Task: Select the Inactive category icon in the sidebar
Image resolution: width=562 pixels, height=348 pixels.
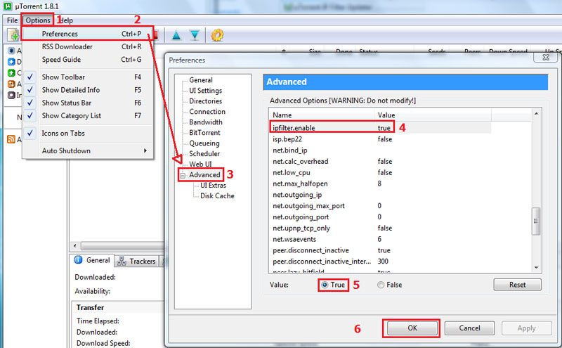Action: (x=11, y=95)
